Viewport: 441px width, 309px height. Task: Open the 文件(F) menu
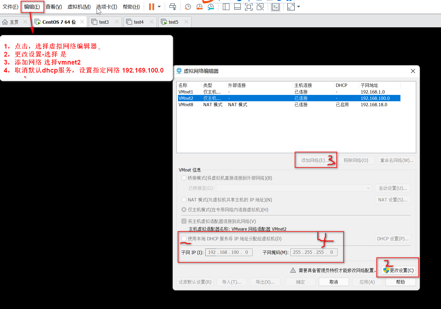pyautogui.click(x=10, y=7)
